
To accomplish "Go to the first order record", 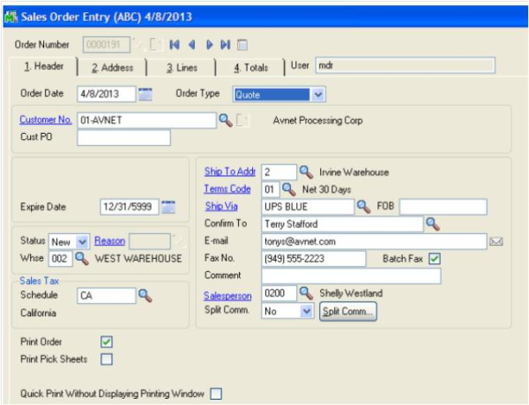I will (x=175, y=44).
